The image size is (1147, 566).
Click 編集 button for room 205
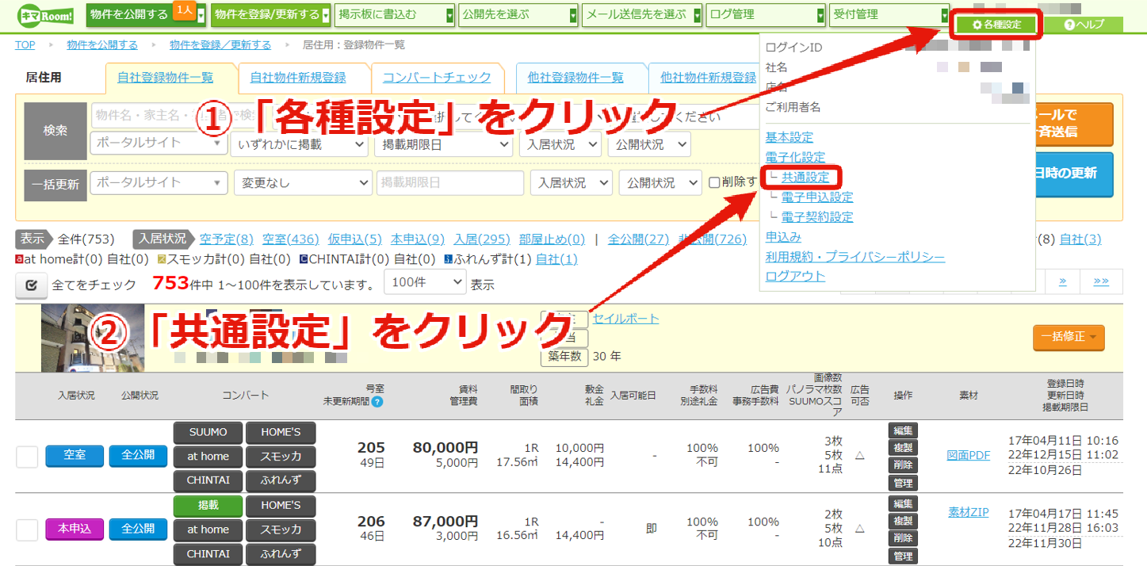pos(903,431)
